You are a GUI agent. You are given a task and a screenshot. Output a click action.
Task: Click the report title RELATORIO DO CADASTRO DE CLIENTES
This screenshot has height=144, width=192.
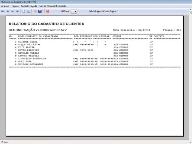tap(46, 24)
